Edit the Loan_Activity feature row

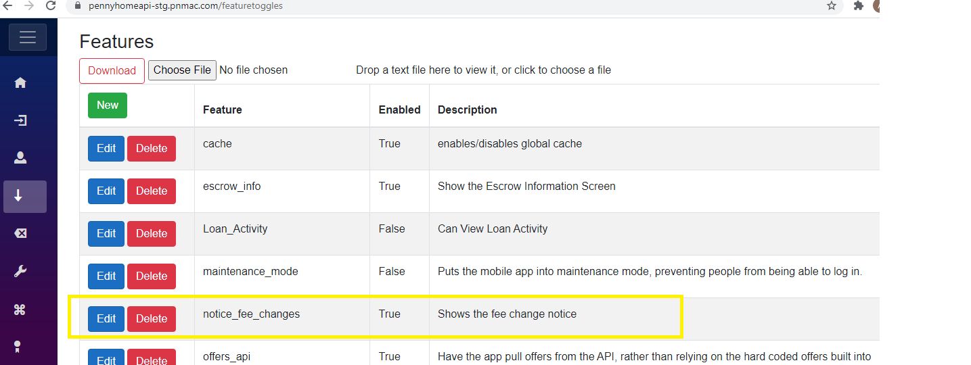point(106,234)
